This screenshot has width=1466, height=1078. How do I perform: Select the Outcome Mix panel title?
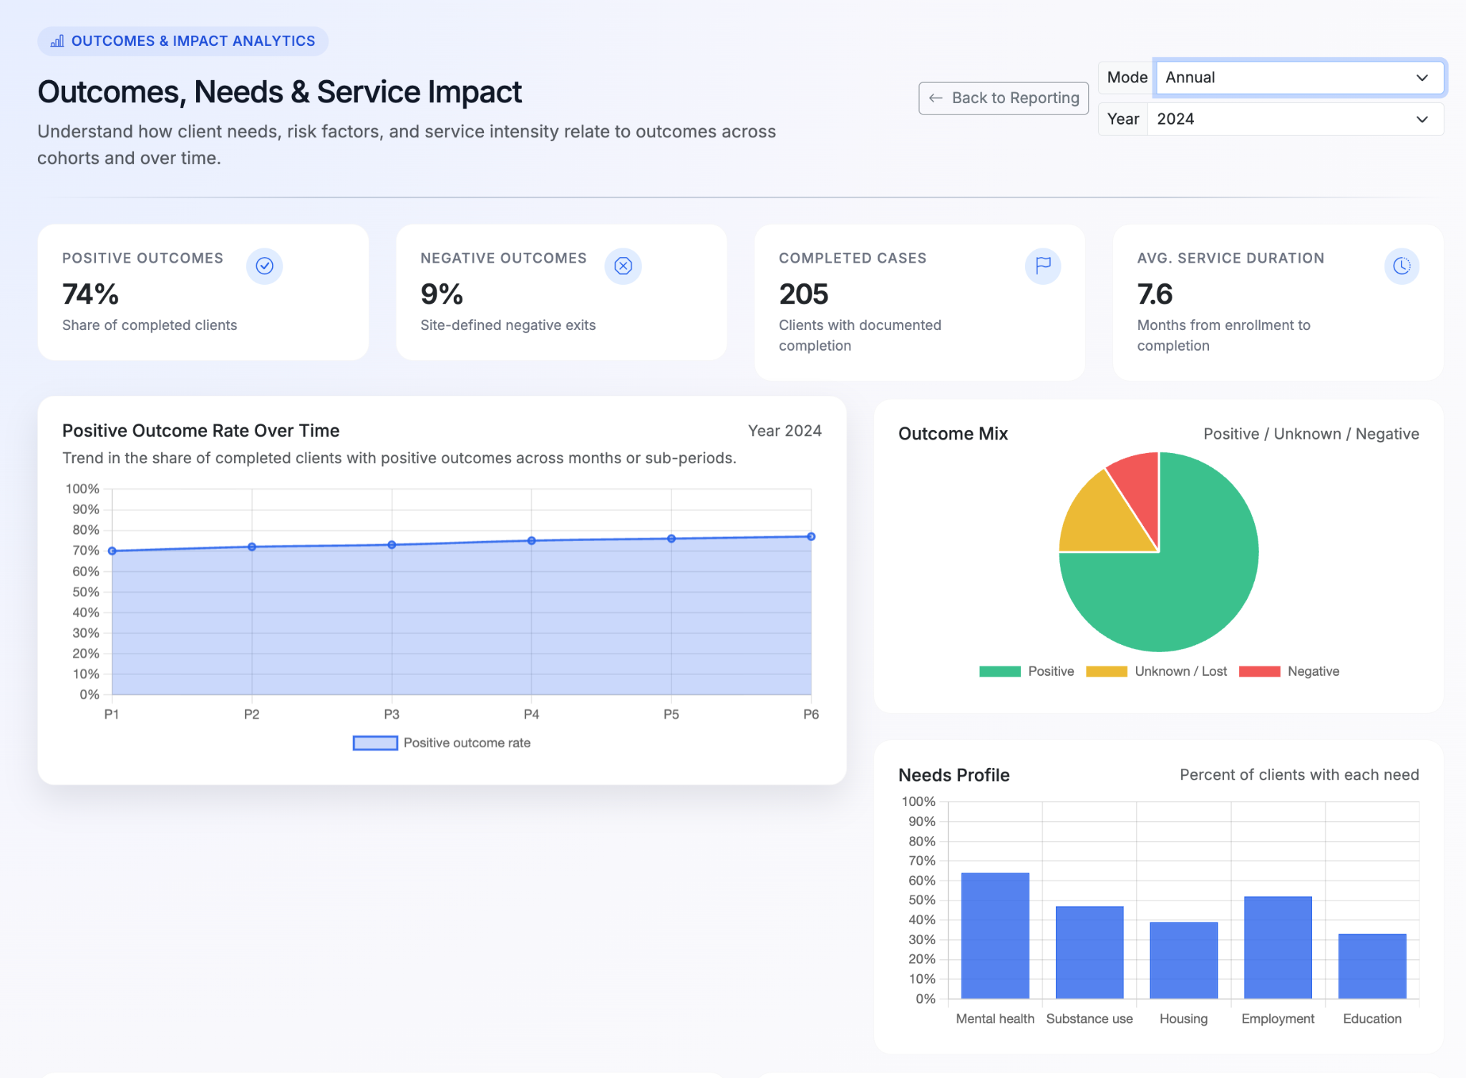tap(953, 433)
